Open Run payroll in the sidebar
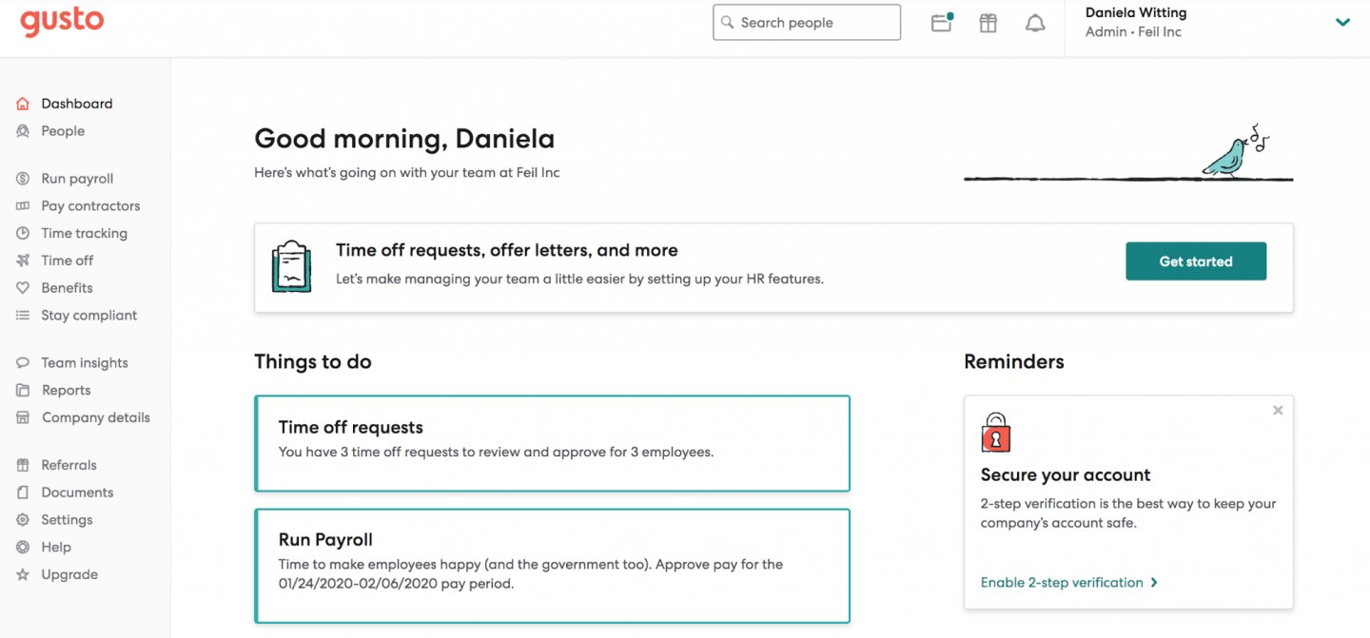 (77, 179)
